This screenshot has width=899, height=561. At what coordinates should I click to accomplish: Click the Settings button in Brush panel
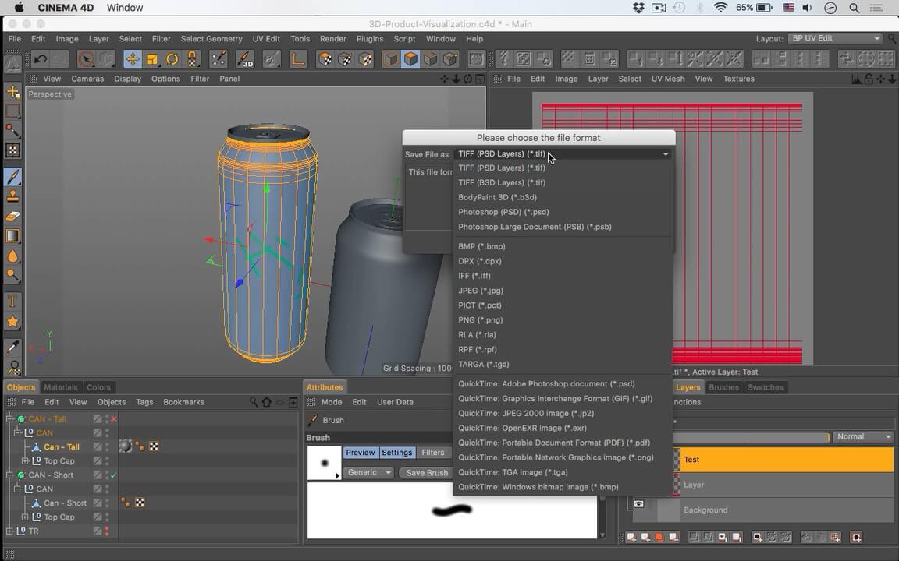(x=396, y=453)
